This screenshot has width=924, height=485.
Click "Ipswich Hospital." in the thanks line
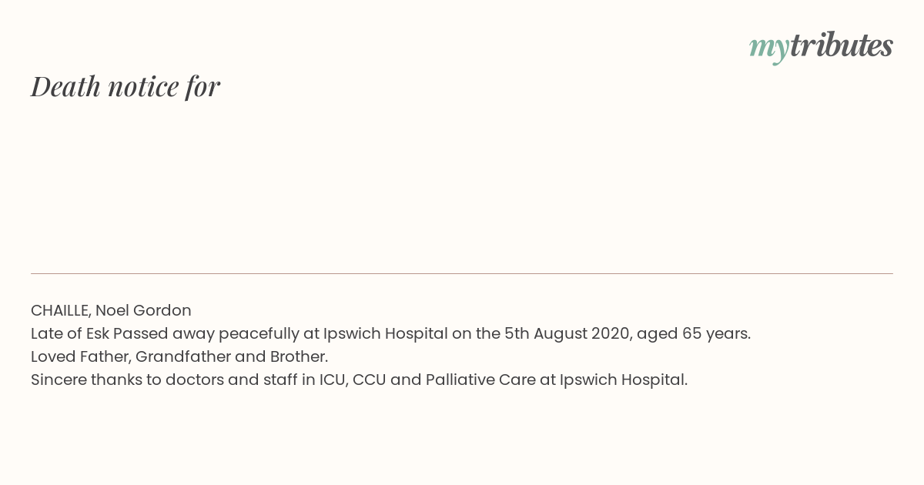pyautogui.click(x=624, y=380)
